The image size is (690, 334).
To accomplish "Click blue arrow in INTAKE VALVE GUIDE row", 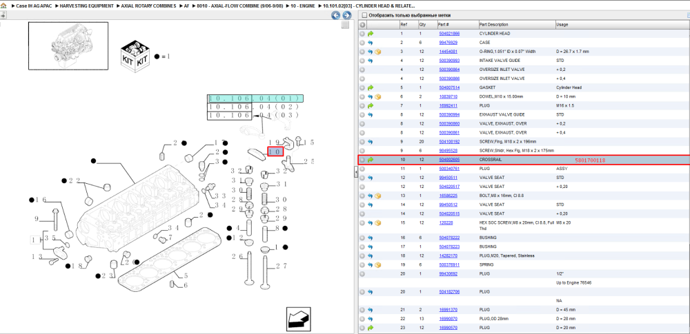I will [x=370, y=61].
